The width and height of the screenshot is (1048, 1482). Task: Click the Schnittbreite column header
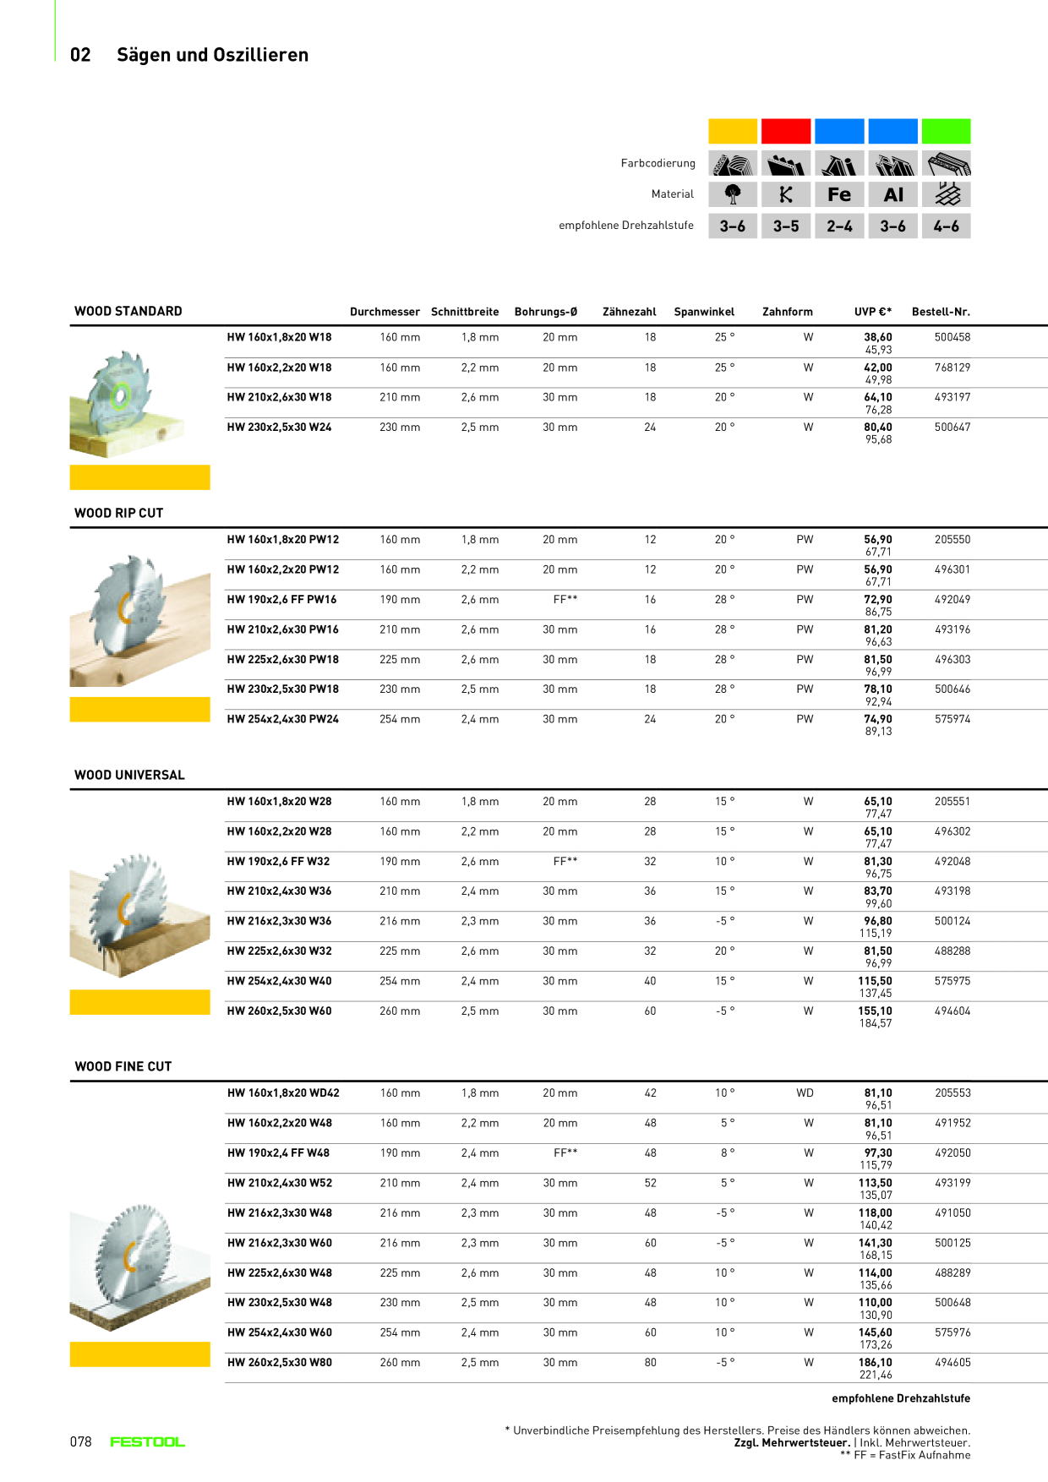point(465,312)
